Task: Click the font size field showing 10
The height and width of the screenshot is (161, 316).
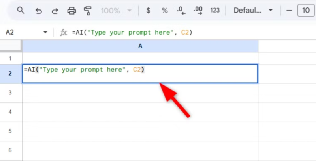Action: tap(306, 11)
